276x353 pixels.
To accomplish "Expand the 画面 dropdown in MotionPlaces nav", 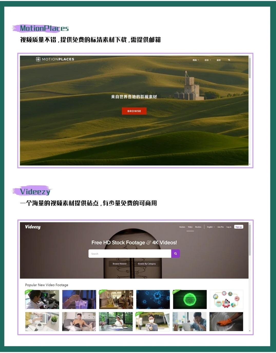I will pos(196,60).
